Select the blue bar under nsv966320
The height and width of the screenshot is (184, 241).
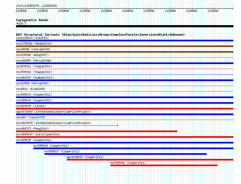125,80
